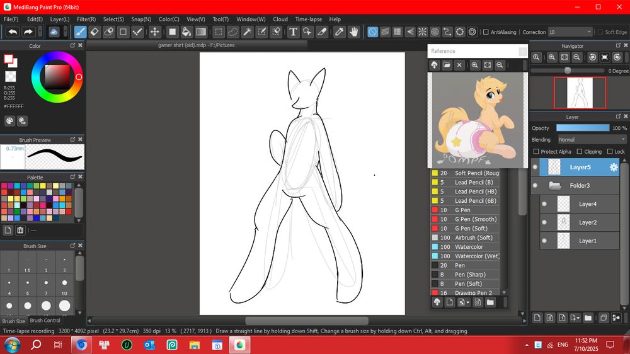Adjust the layer Opacity slider
This screenshot has width=630, height=354.
[583, 128]
